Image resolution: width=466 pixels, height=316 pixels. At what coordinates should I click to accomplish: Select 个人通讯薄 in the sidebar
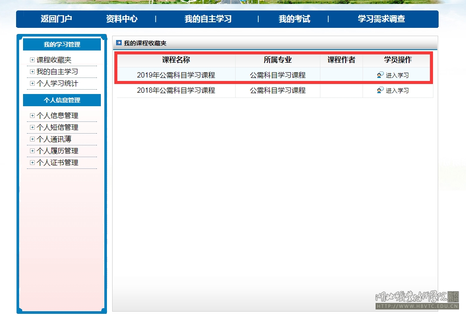click(54, 139)
